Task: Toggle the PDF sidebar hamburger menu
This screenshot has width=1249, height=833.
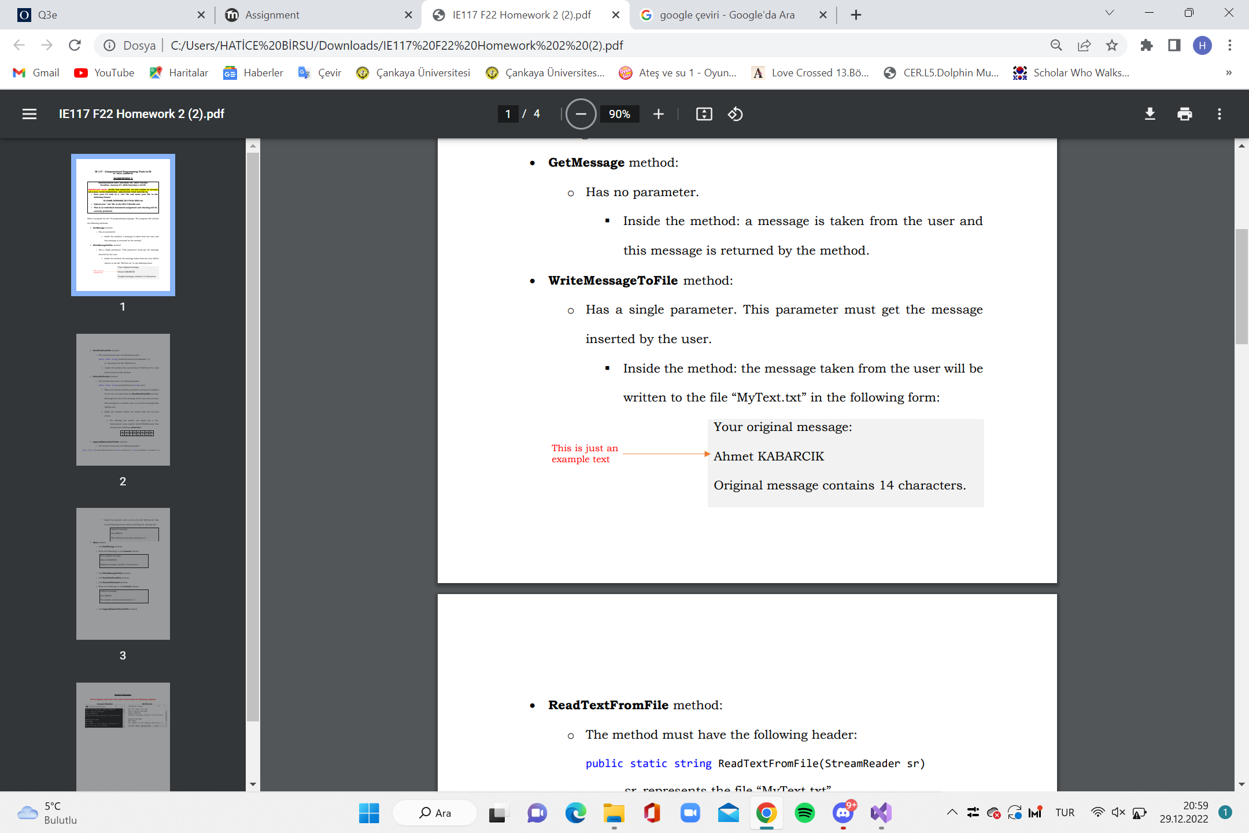Action: coord(29,114)
